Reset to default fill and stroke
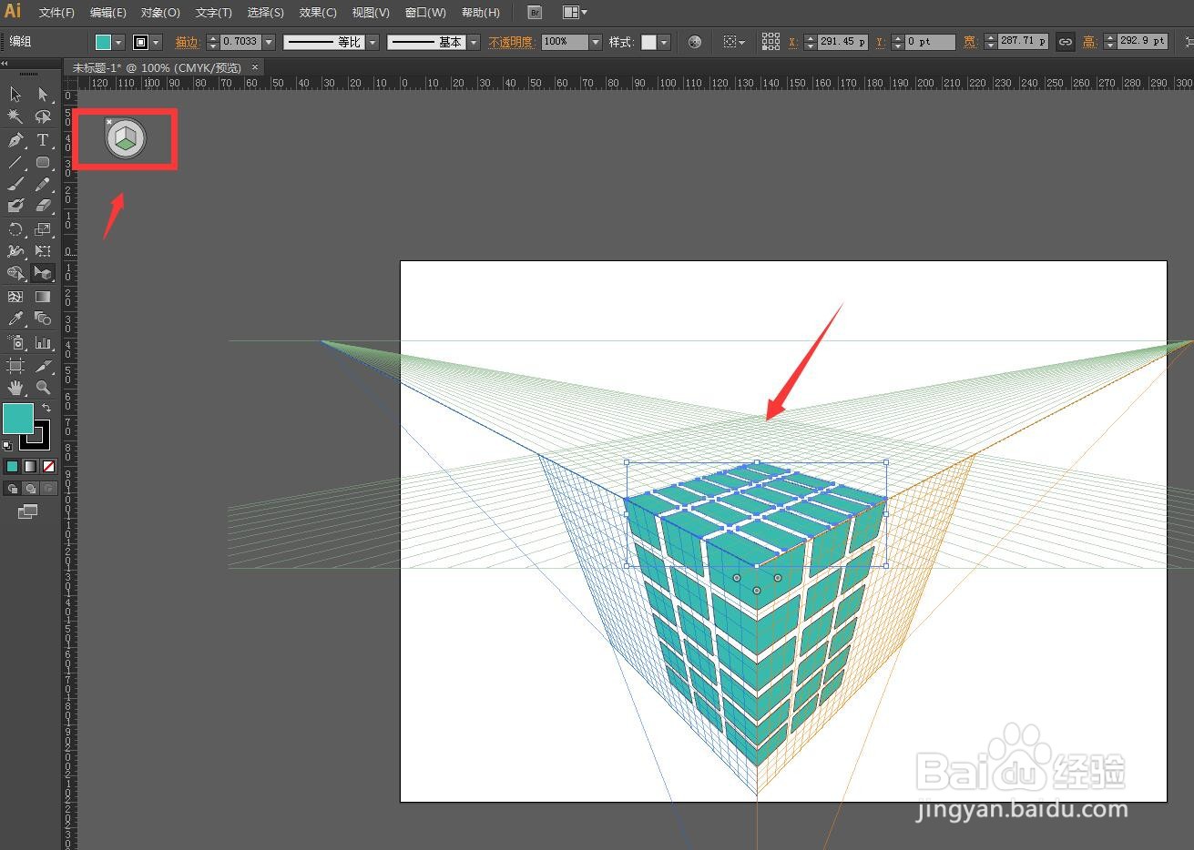 (x=8, y=446)
